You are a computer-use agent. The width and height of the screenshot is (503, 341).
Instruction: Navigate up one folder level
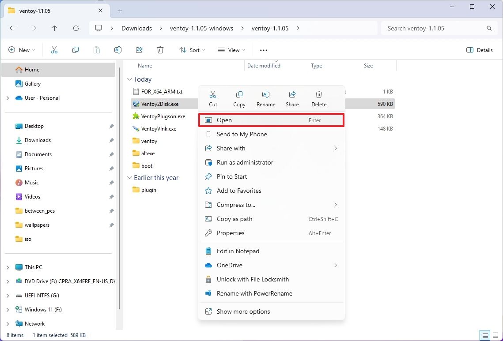(x=54, y=28)
